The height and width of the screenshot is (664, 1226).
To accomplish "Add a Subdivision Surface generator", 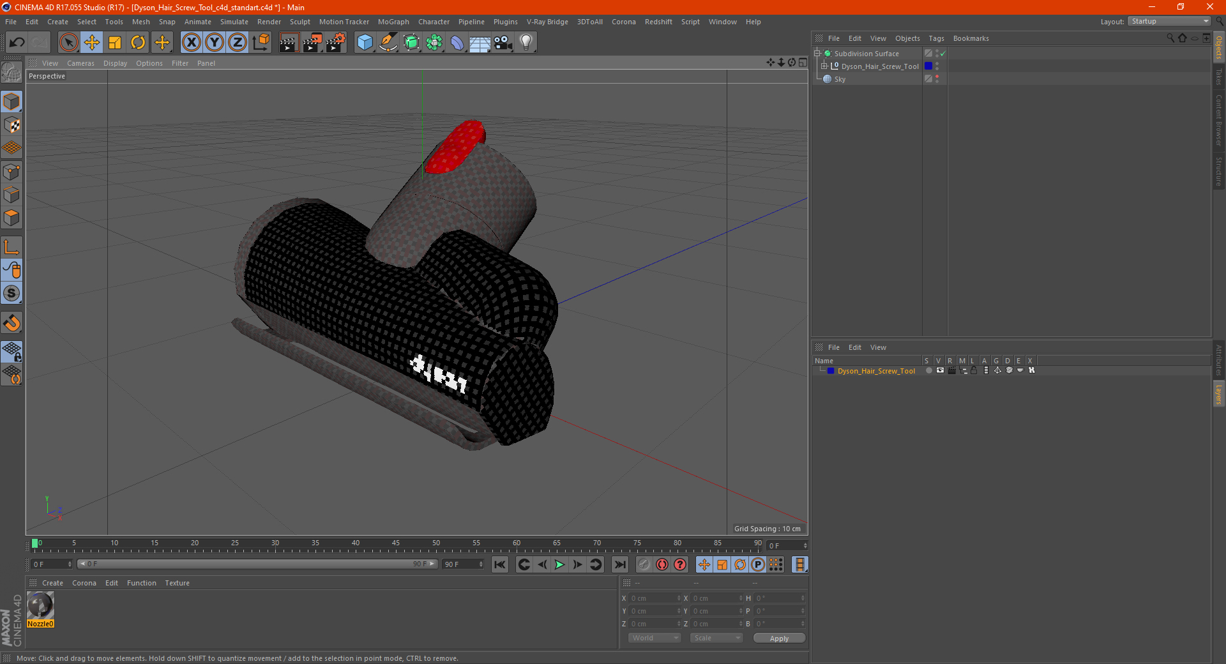I will 411,43.
